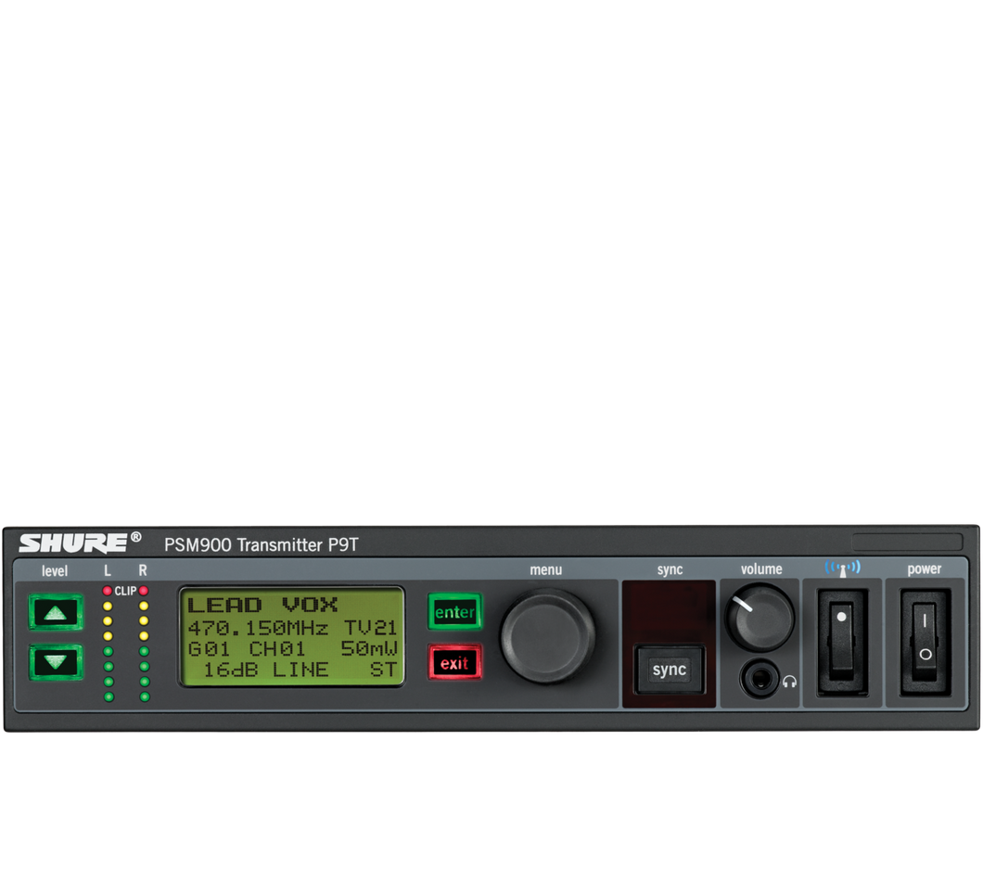Click the large menu knob
This screenshot has width=983, height=894.
(x=547, y=635)
